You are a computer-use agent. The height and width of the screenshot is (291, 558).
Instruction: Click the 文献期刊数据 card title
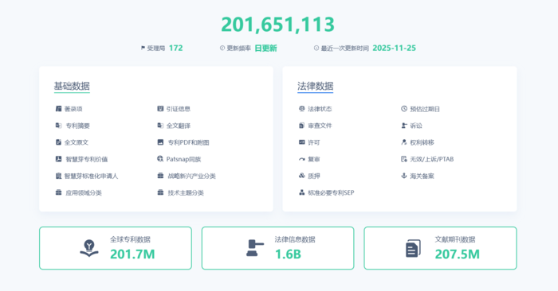click(x=455, y=239)
